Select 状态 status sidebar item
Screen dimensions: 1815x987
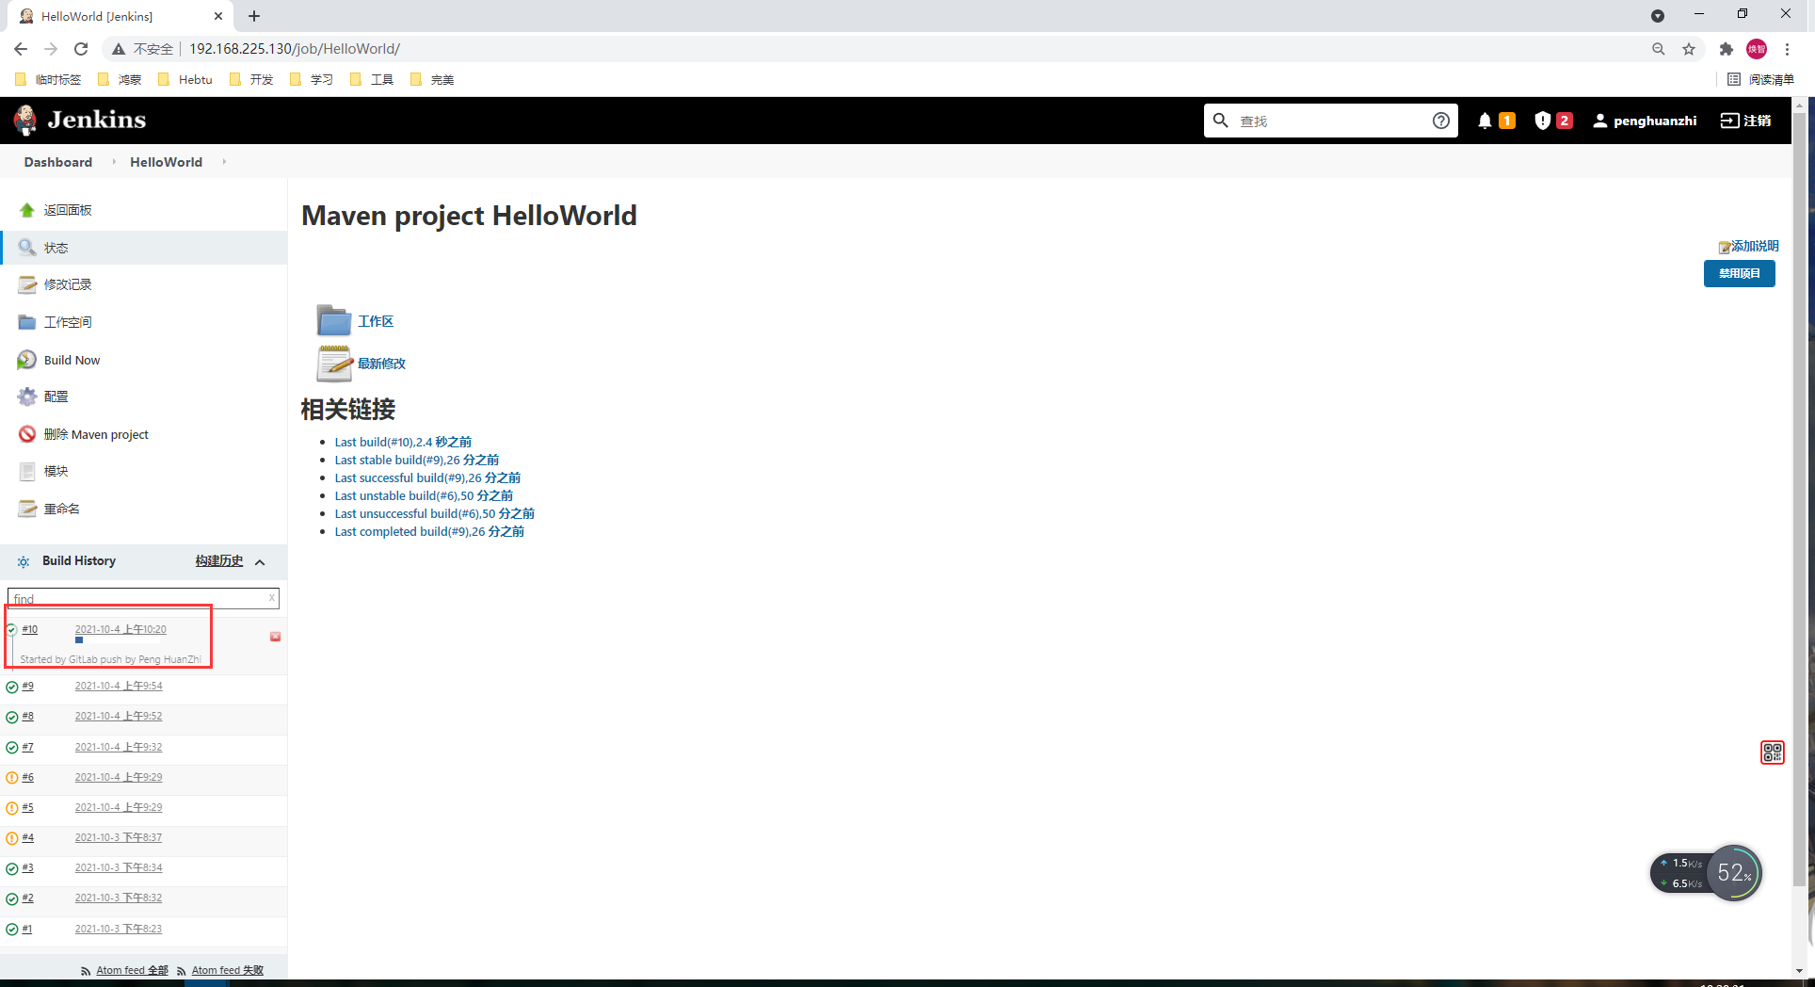143,248
